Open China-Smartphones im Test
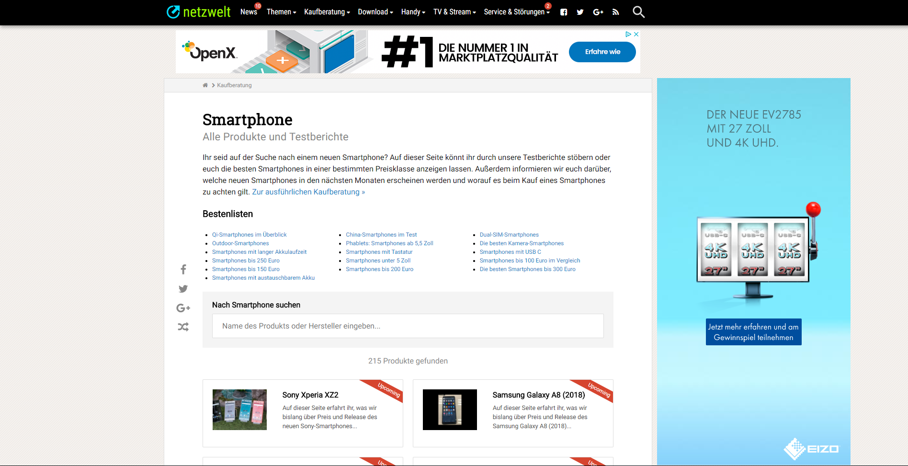 (x=381, y=235)
